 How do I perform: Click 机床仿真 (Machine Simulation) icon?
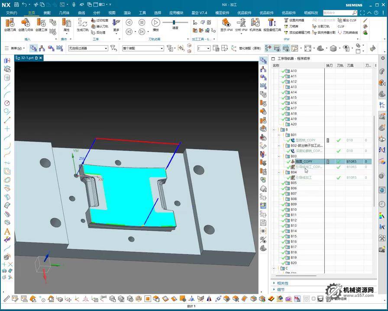point(255,23)
